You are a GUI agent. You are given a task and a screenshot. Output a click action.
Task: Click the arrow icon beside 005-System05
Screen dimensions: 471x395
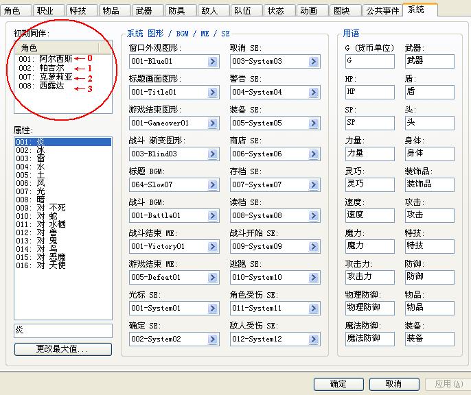[x=314, y=123]
